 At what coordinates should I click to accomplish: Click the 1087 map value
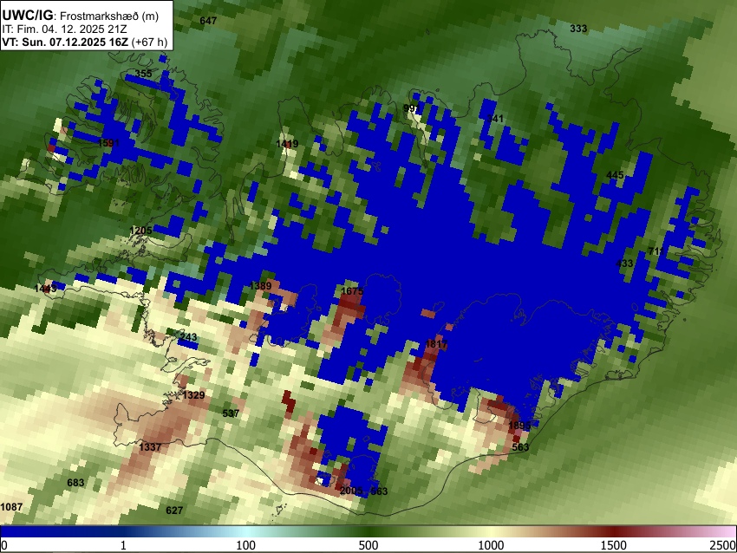click(x=11, y=507)
